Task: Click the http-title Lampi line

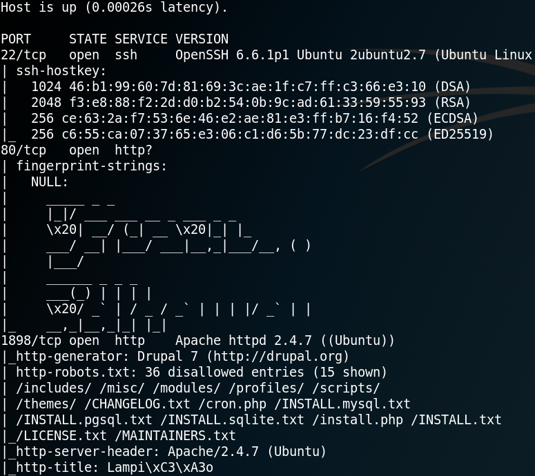Action: tap(115, 468)
